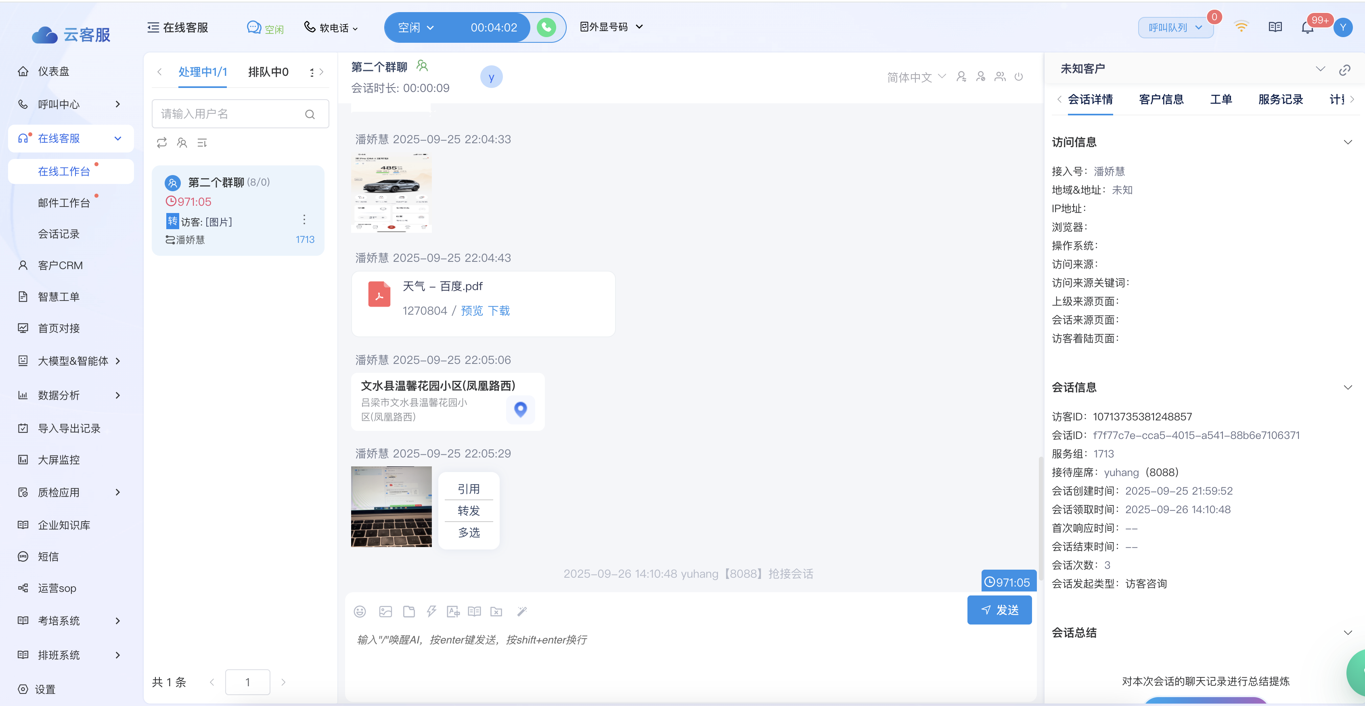Image resolution: width=1365 pixels, height=706 pixels.
Task: Switch to the 客户信息 tab
Action: pos(1161,100)
